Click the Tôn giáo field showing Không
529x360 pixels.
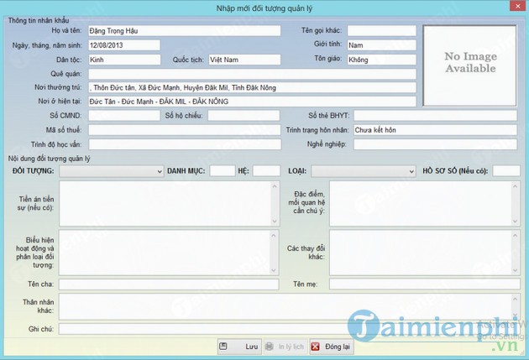tap(381, 60)
